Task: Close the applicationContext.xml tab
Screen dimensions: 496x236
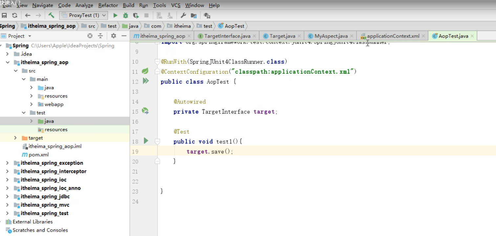Action: click(x=423, y=36)
